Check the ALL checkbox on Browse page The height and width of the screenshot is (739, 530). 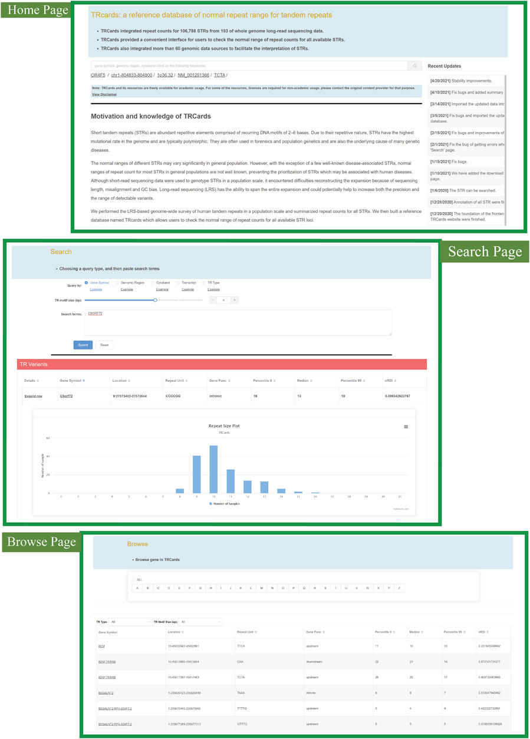[133, 579]
